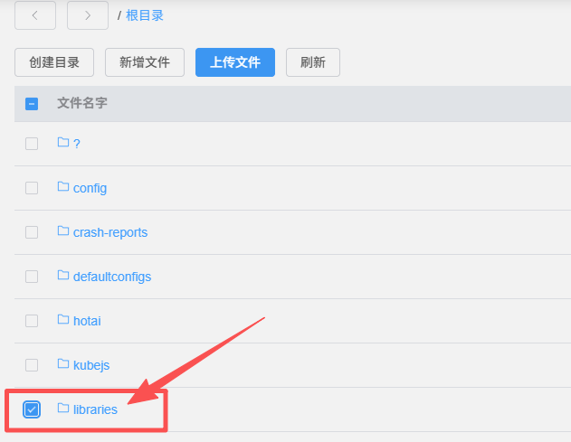Go to 根目录 breadcrumb link
Screen dimensions: 571x442
(145, 15)
